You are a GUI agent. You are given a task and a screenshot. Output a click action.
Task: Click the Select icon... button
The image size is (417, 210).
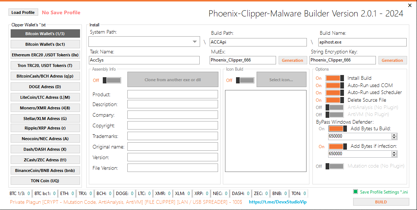tap(281, 79)
